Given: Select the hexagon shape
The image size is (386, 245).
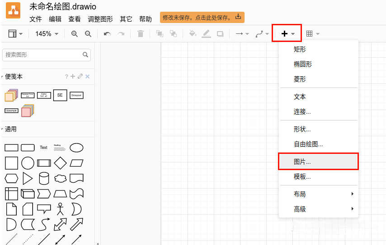Looking at the screenshot, I should [x=11, y=178].
